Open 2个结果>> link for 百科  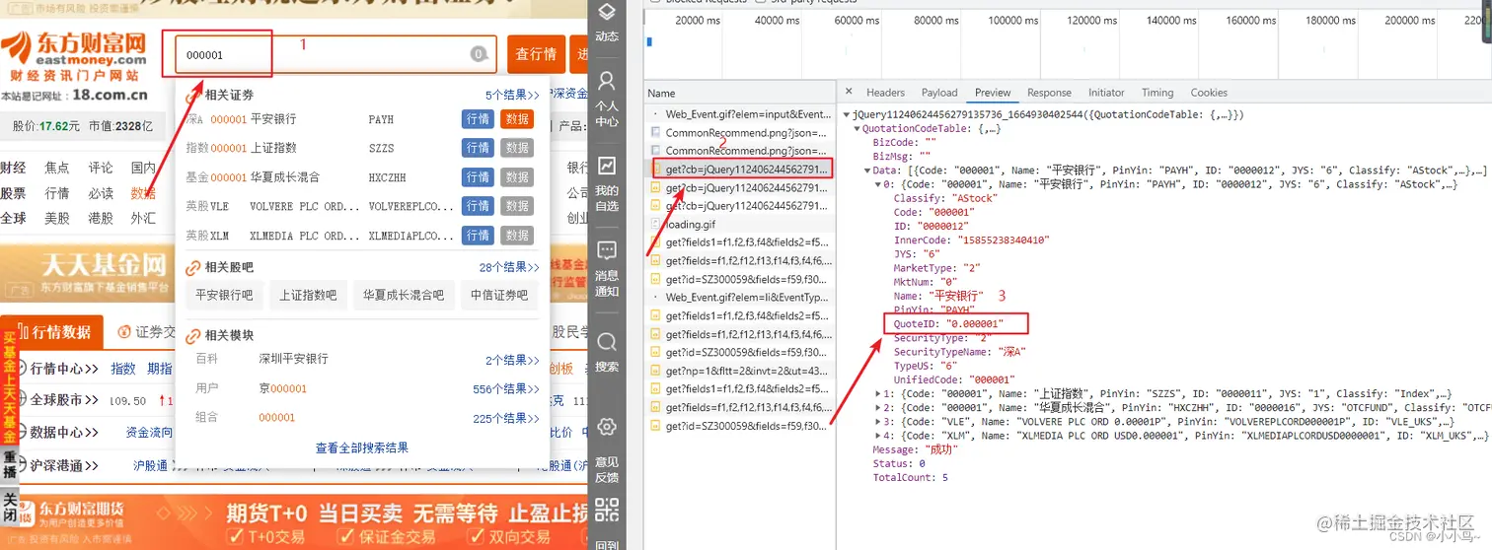coord(512,360)
